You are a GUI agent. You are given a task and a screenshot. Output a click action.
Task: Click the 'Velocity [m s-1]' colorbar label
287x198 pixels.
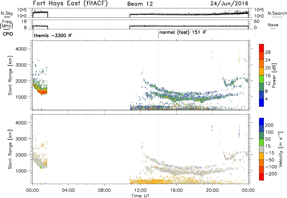[281, 149]
